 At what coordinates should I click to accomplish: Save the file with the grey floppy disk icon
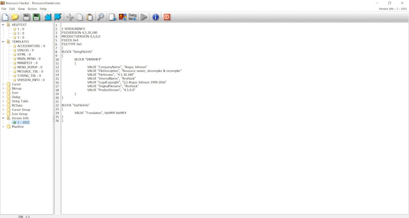click(26, 17)
